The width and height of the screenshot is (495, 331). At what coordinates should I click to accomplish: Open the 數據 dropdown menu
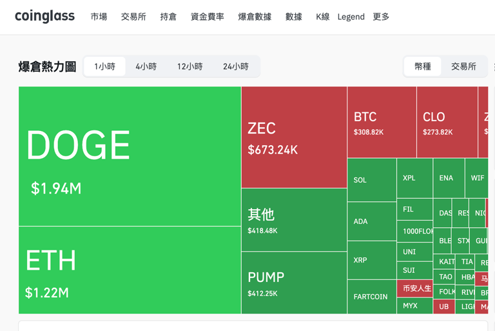coord(293,17)
